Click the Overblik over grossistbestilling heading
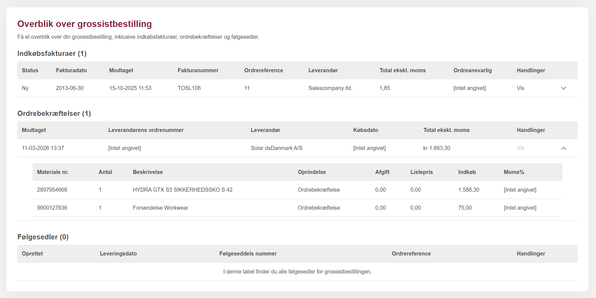Viewport: 596px width, 298px height. tap(84, 24)
